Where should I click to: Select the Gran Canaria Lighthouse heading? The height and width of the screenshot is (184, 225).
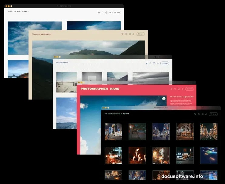[x=182, y=97]
